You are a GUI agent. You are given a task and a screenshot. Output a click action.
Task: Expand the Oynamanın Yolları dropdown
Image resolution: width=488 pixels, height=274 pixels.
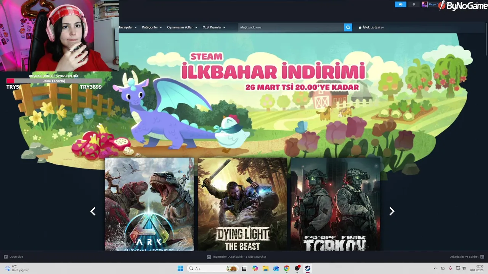point(182,27)
